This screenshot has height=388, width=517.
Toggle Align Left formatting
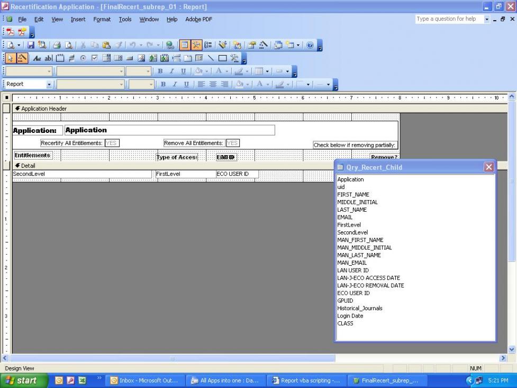pos(201,84)
